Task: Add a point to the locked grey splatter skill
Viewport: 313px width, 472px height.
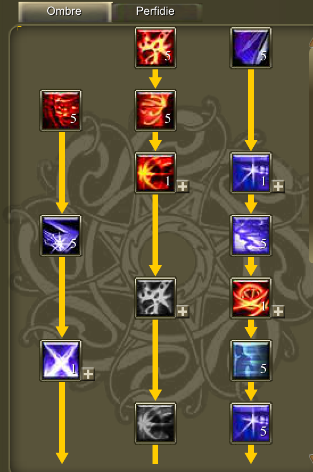Action: pos(182,312)
